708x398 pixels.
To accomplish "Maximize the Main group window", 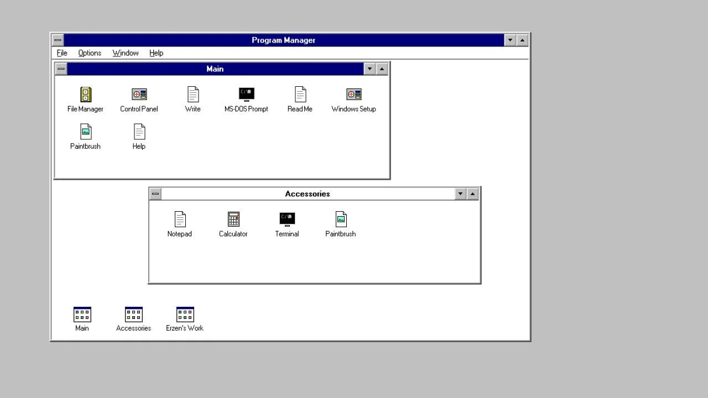I will (382, 69).
